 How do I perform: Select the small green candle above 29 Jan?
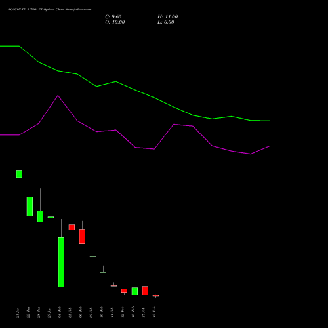pos(51,217)
